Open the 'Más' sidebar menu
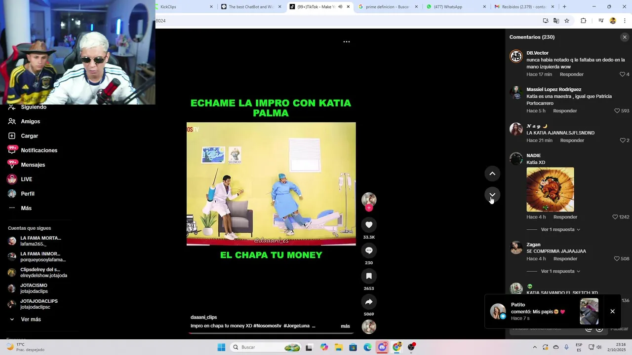632x355 pixels. tap(26, 208)
